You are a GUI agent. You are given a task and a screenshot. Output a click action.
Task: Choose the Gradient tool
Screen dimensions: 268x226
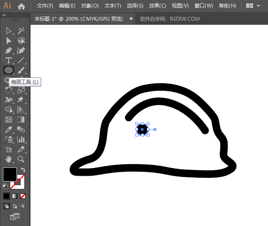[21, 120]
